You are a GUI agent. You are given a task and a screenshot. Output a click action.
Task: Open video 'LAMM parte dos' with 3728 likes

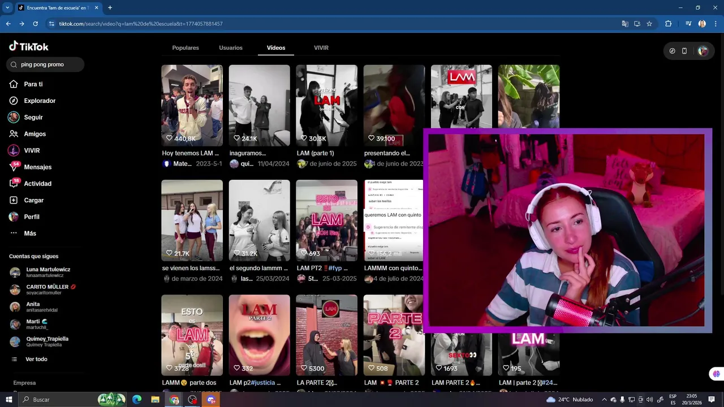[192, 335]
